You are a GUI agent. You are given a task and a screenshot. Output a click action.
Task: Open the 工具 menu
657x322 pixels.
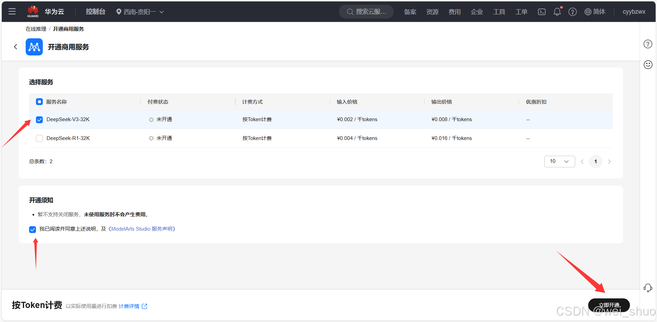pos(499,12)
